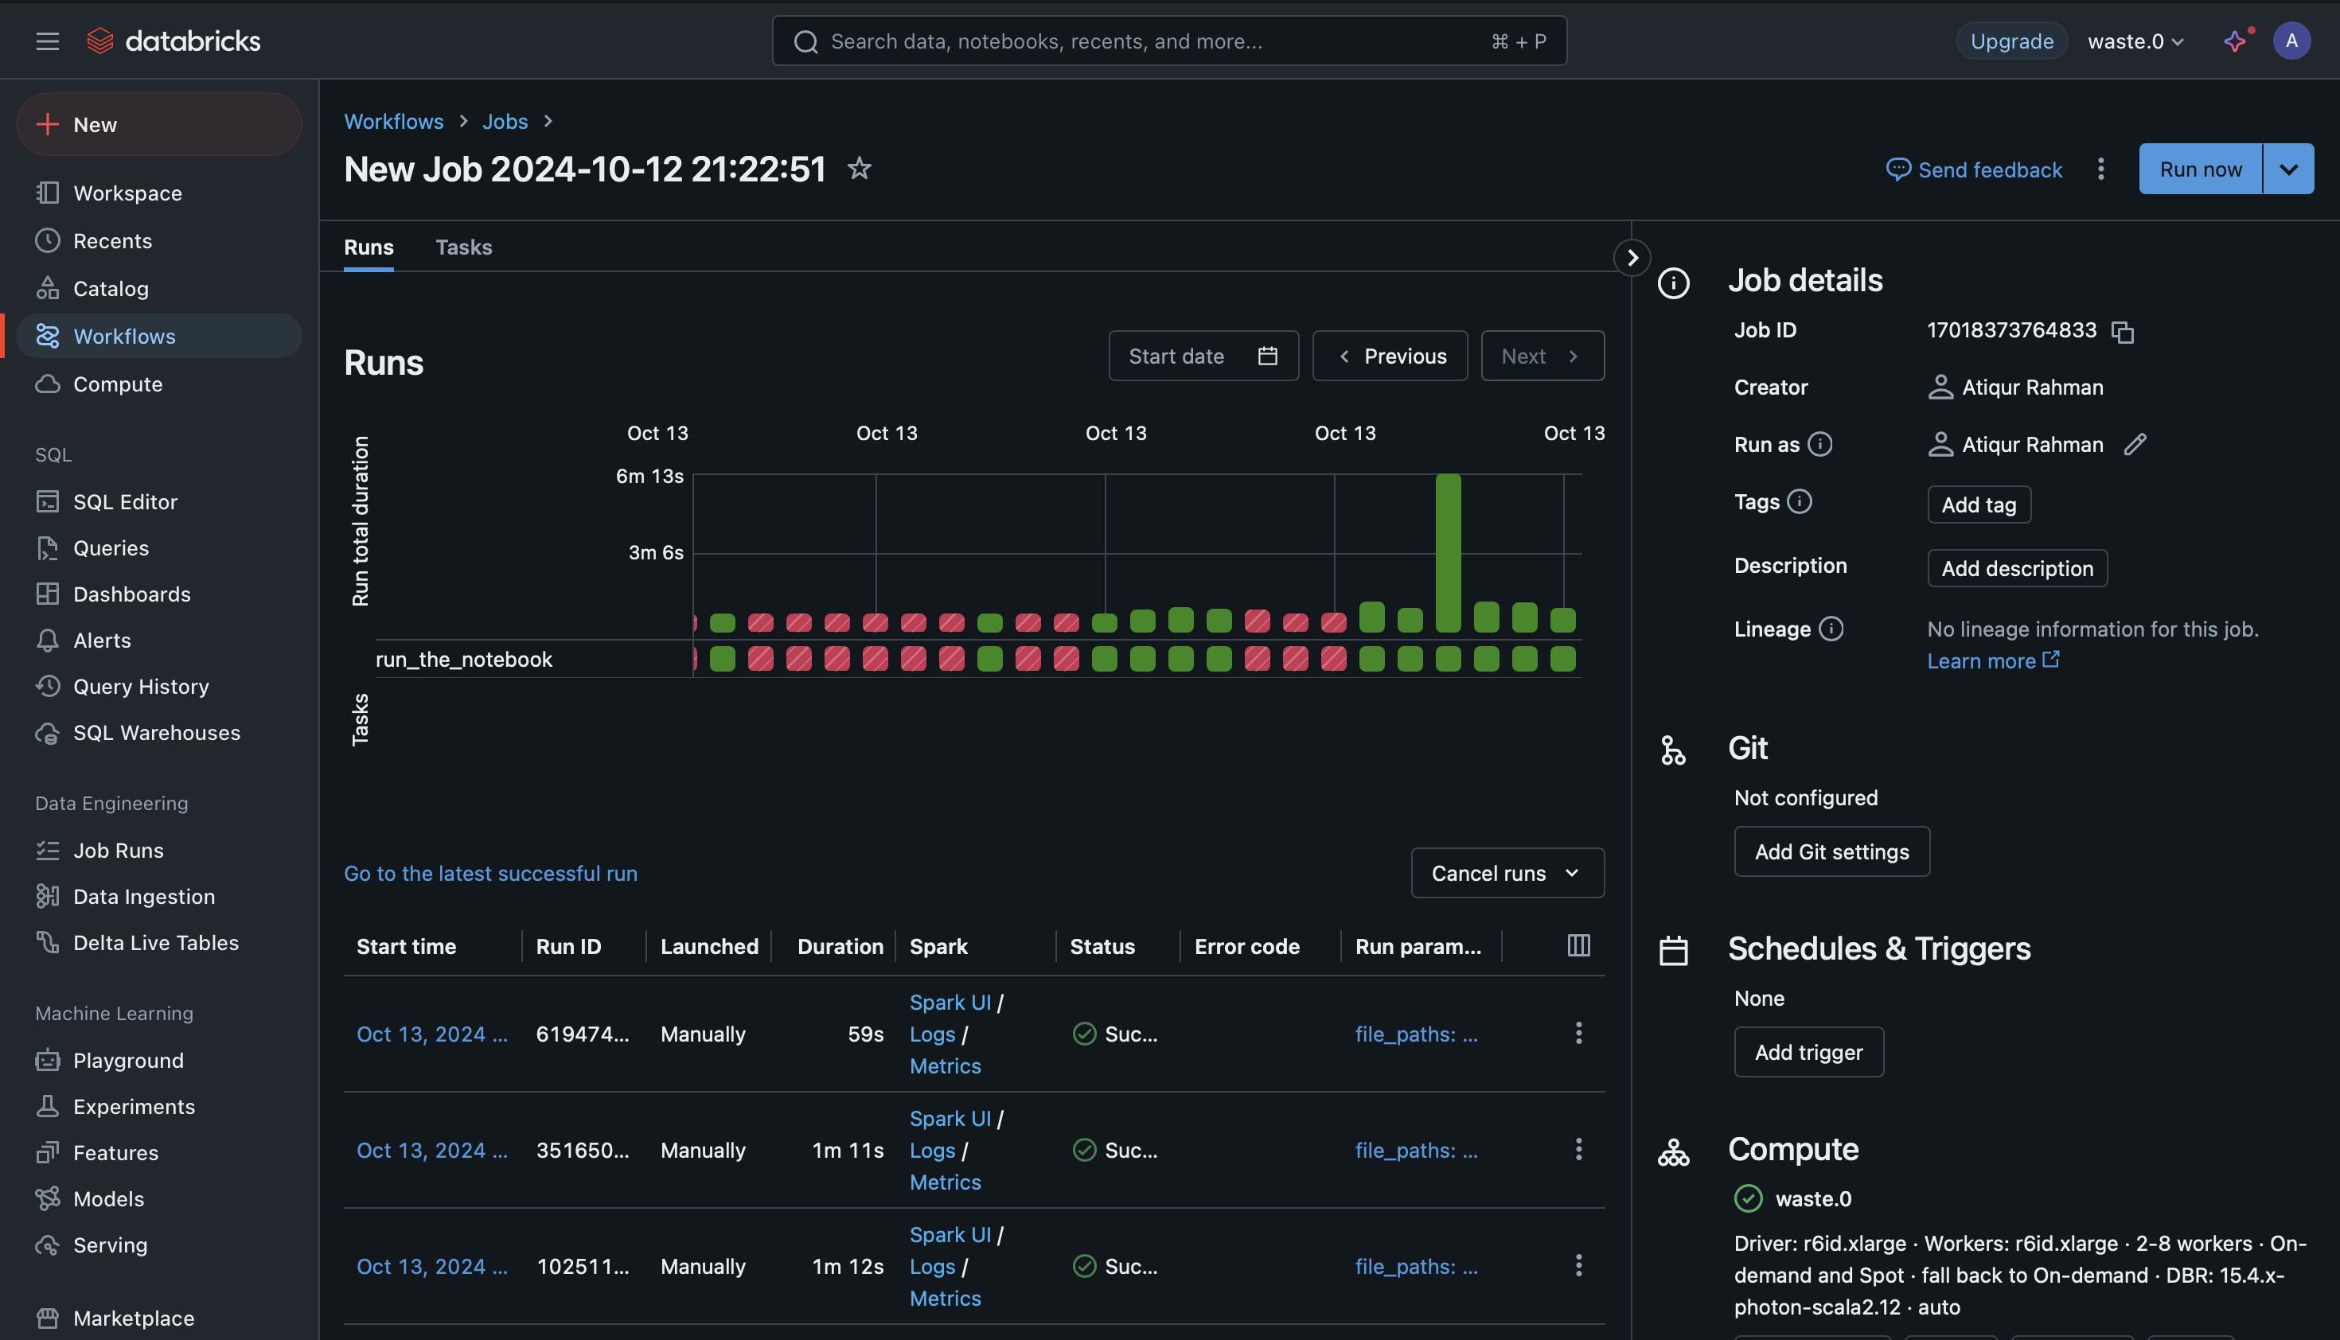Click the Upgrade button

pyautogui.click(x=2011, y=41)
